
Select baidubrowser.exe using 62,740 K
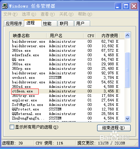[x=65, y=41]
